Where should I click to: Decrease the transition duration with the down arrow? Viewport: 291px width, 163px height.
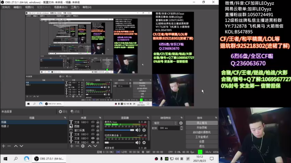point(182,129)
